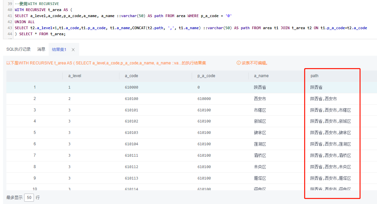Image resolution: width=377 pixels, height=204 pixels.
Task: Close the 结果集1 tab
Action: [x=73, y=50]
